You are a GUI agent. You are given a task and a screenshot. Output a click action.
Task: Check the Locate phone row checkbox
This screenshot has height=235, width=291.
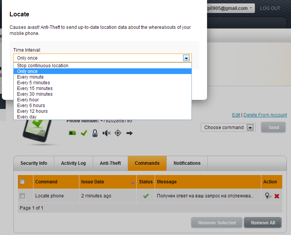(22, 196)
